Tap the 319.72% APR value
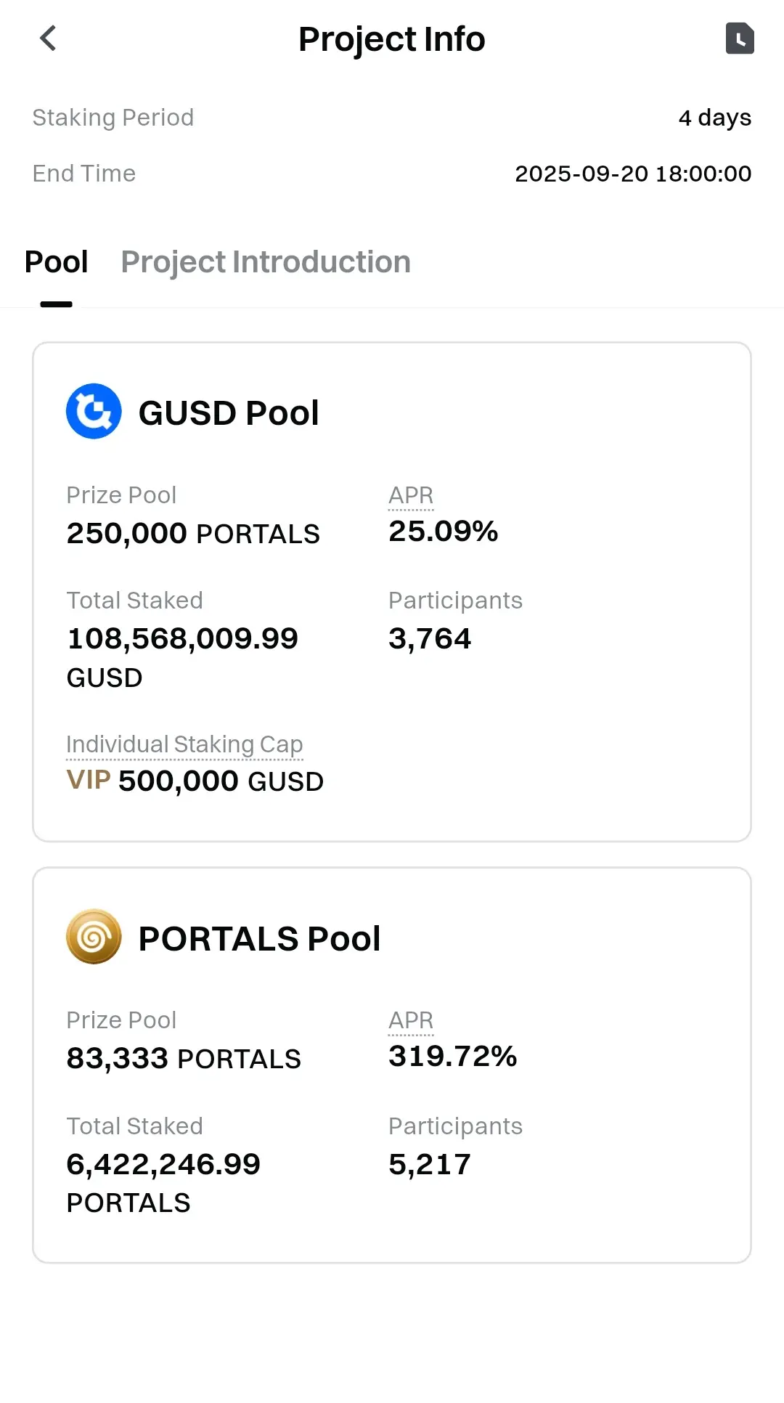The width and height of the screenshot is (784, 1403). coord(452,1057)
